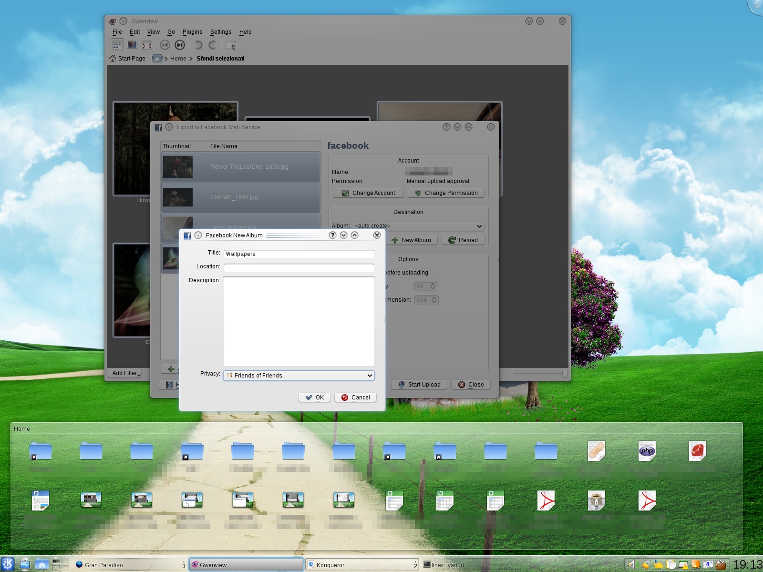Toggle the Gwenview sidebar icon
Screen dimensions: 763x572
[x=231, y=45]
